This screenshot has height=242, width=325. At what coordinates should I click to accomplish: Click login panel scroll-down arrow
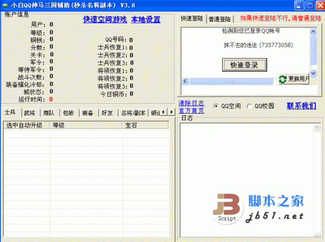pyautogui.click(x=313, y=73)
